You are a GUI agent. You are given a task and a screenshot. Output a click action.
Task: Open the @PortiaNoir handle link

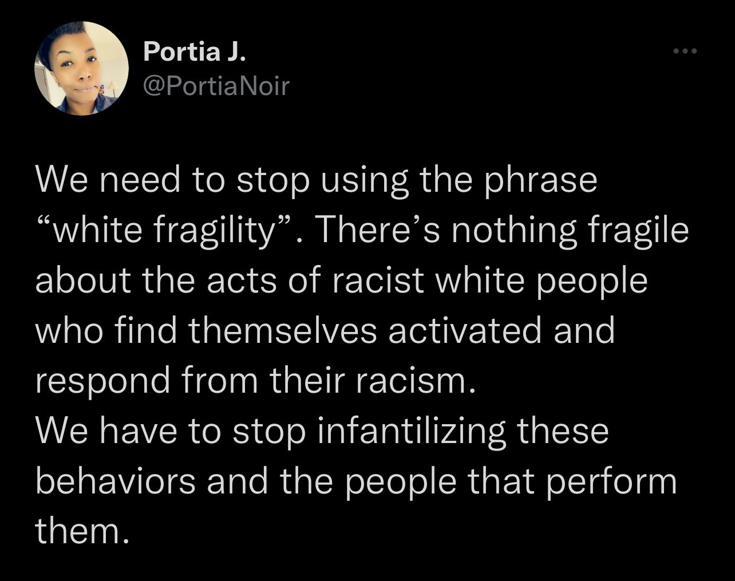[216, 86]
